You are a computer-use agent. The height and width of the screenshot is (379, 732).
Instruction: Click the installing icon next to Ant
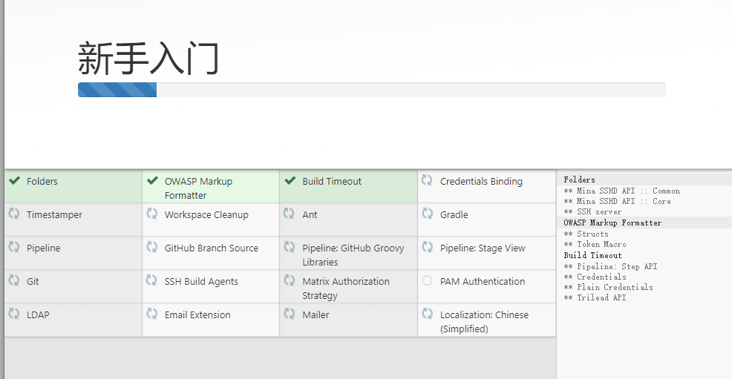tap(290, 214)
